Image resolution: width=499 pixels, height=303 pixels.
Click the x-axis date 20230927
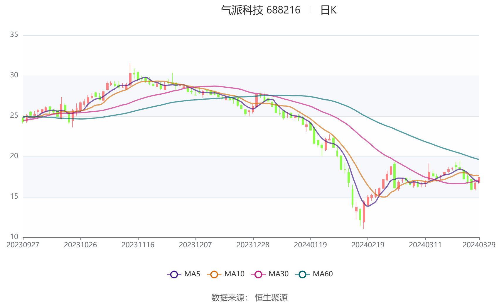click(x=23, y=245)
